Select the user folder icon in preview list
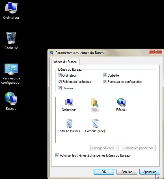Viewport: 164px width, 179px height. (x=95, y=102)
